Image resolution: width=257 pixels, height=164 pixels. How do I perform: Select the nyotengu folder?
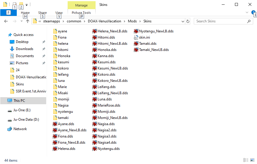[x=63, y=112]
